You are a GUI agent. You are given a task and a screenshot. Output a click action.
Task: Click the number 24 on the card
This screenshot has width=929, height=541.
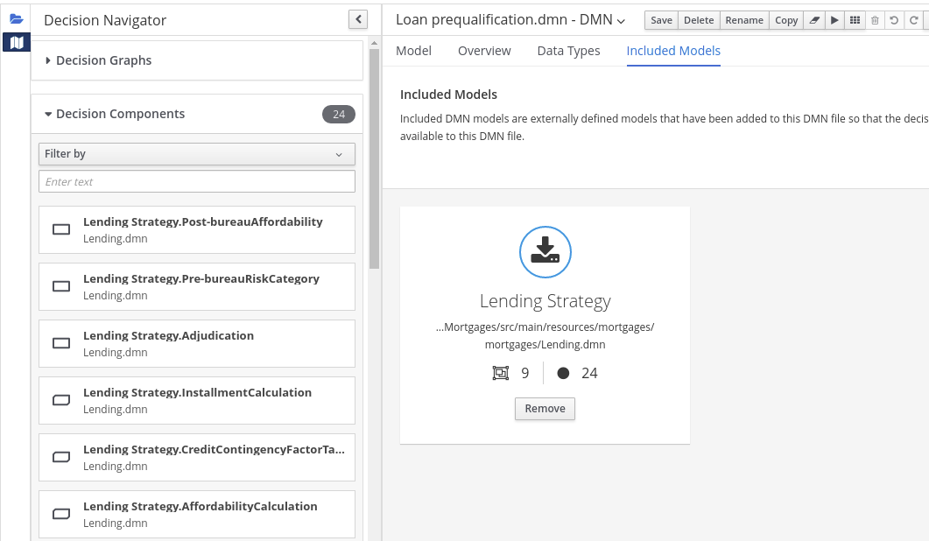point(589,373)
